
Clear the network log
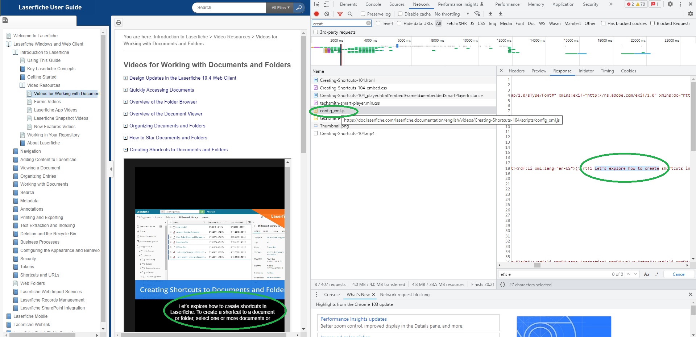(327, 14)
